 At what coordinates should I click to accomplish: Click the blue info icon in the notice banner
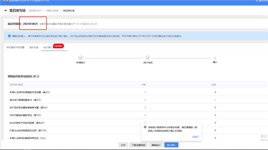9,35
